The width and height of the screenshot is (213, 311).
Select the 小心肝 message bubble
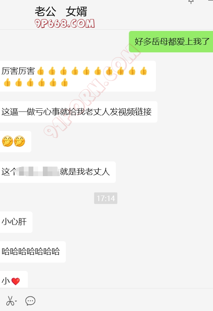(x=16, y=222)
